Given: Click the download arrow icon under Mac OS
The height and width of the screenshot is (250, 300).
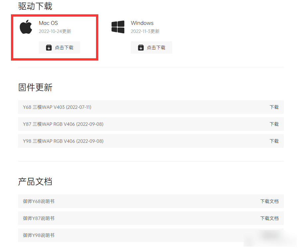Looking at the screenshot, I should click(49, 48).
